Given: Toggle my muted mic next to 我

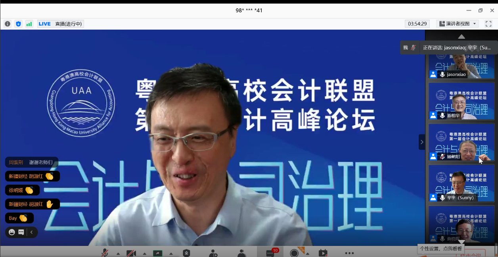Looking at the screenshot, I should click(413, 47).
